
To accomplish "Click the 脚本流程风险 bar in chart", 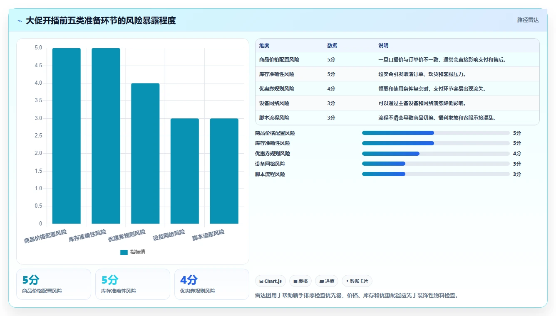I will 224,171.
